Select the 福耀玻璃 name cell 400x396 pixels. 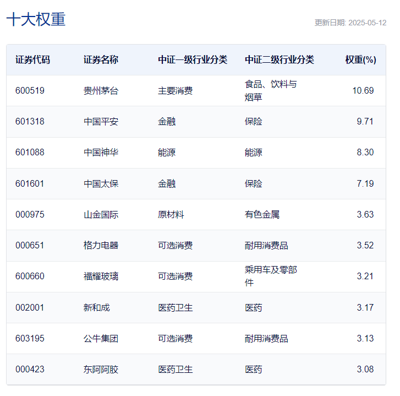click(101, 276)
